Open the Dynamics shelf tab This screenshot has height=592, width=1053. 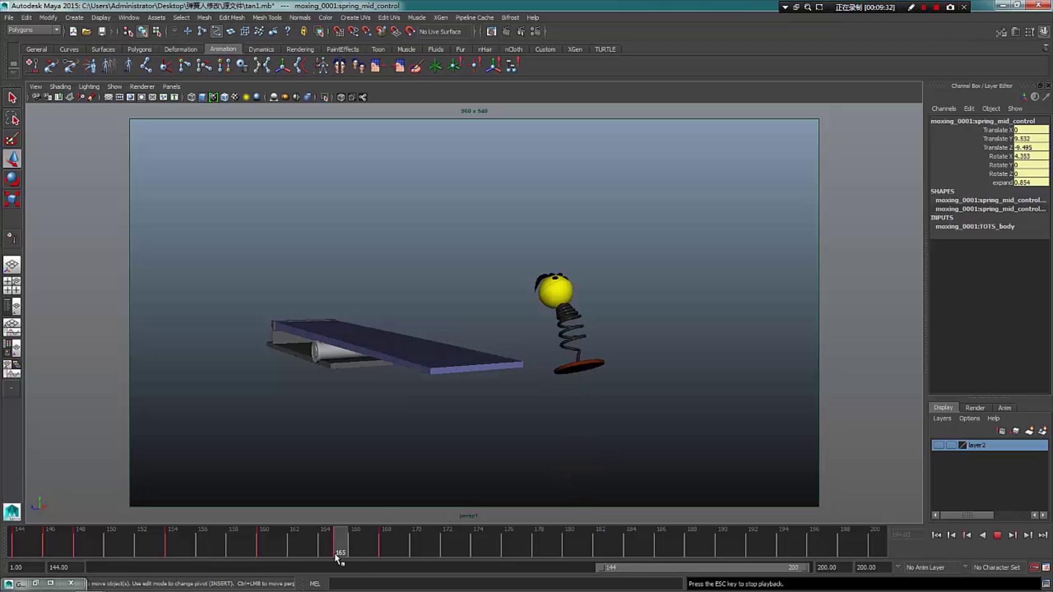point(261,49)
